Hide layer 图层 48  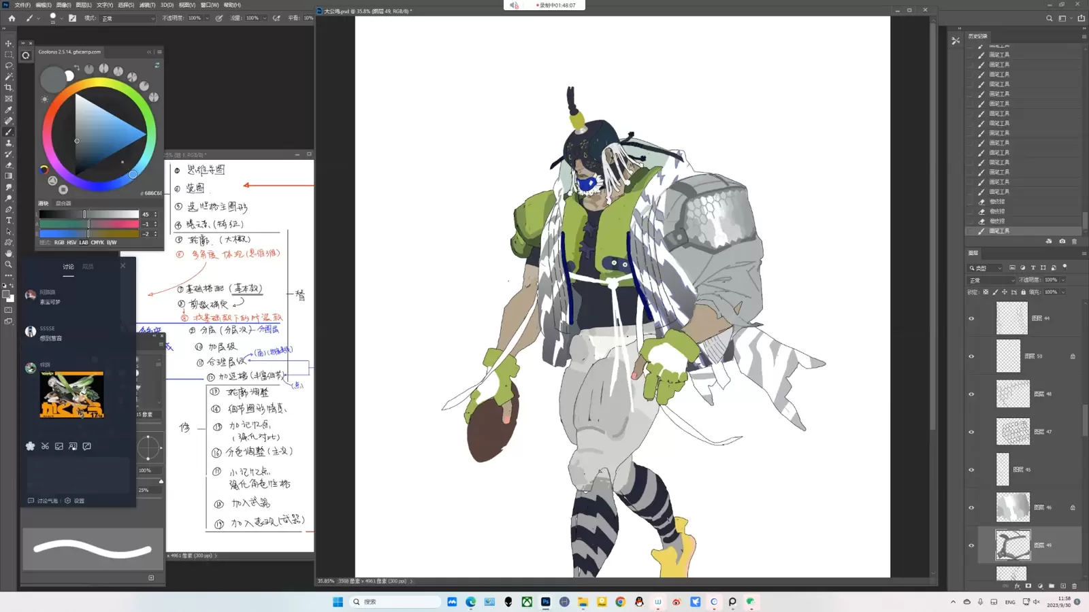[971, 394]
